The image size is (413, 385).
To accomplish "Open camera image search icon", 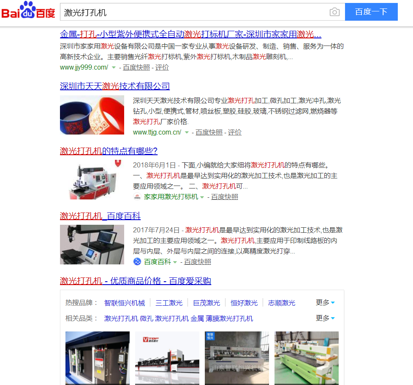I will click(x=334, y=12).
